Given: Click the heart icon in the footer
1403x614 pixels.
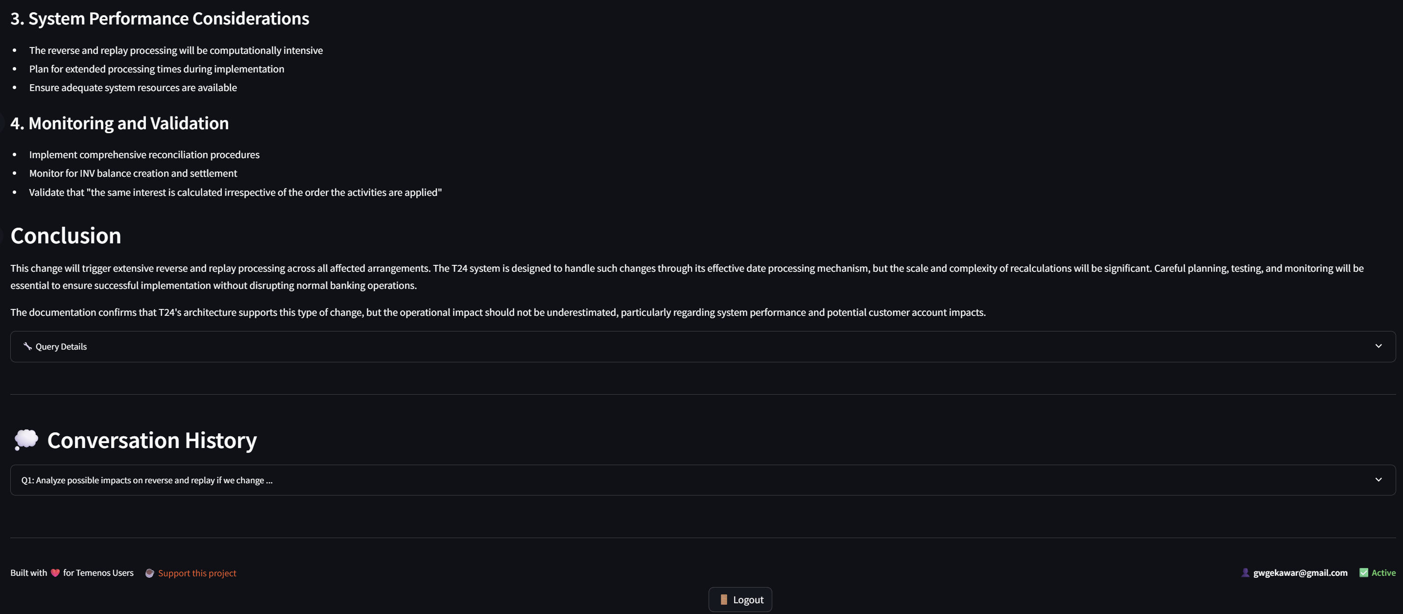Looking at the screenshot, I should coord(55,573).
